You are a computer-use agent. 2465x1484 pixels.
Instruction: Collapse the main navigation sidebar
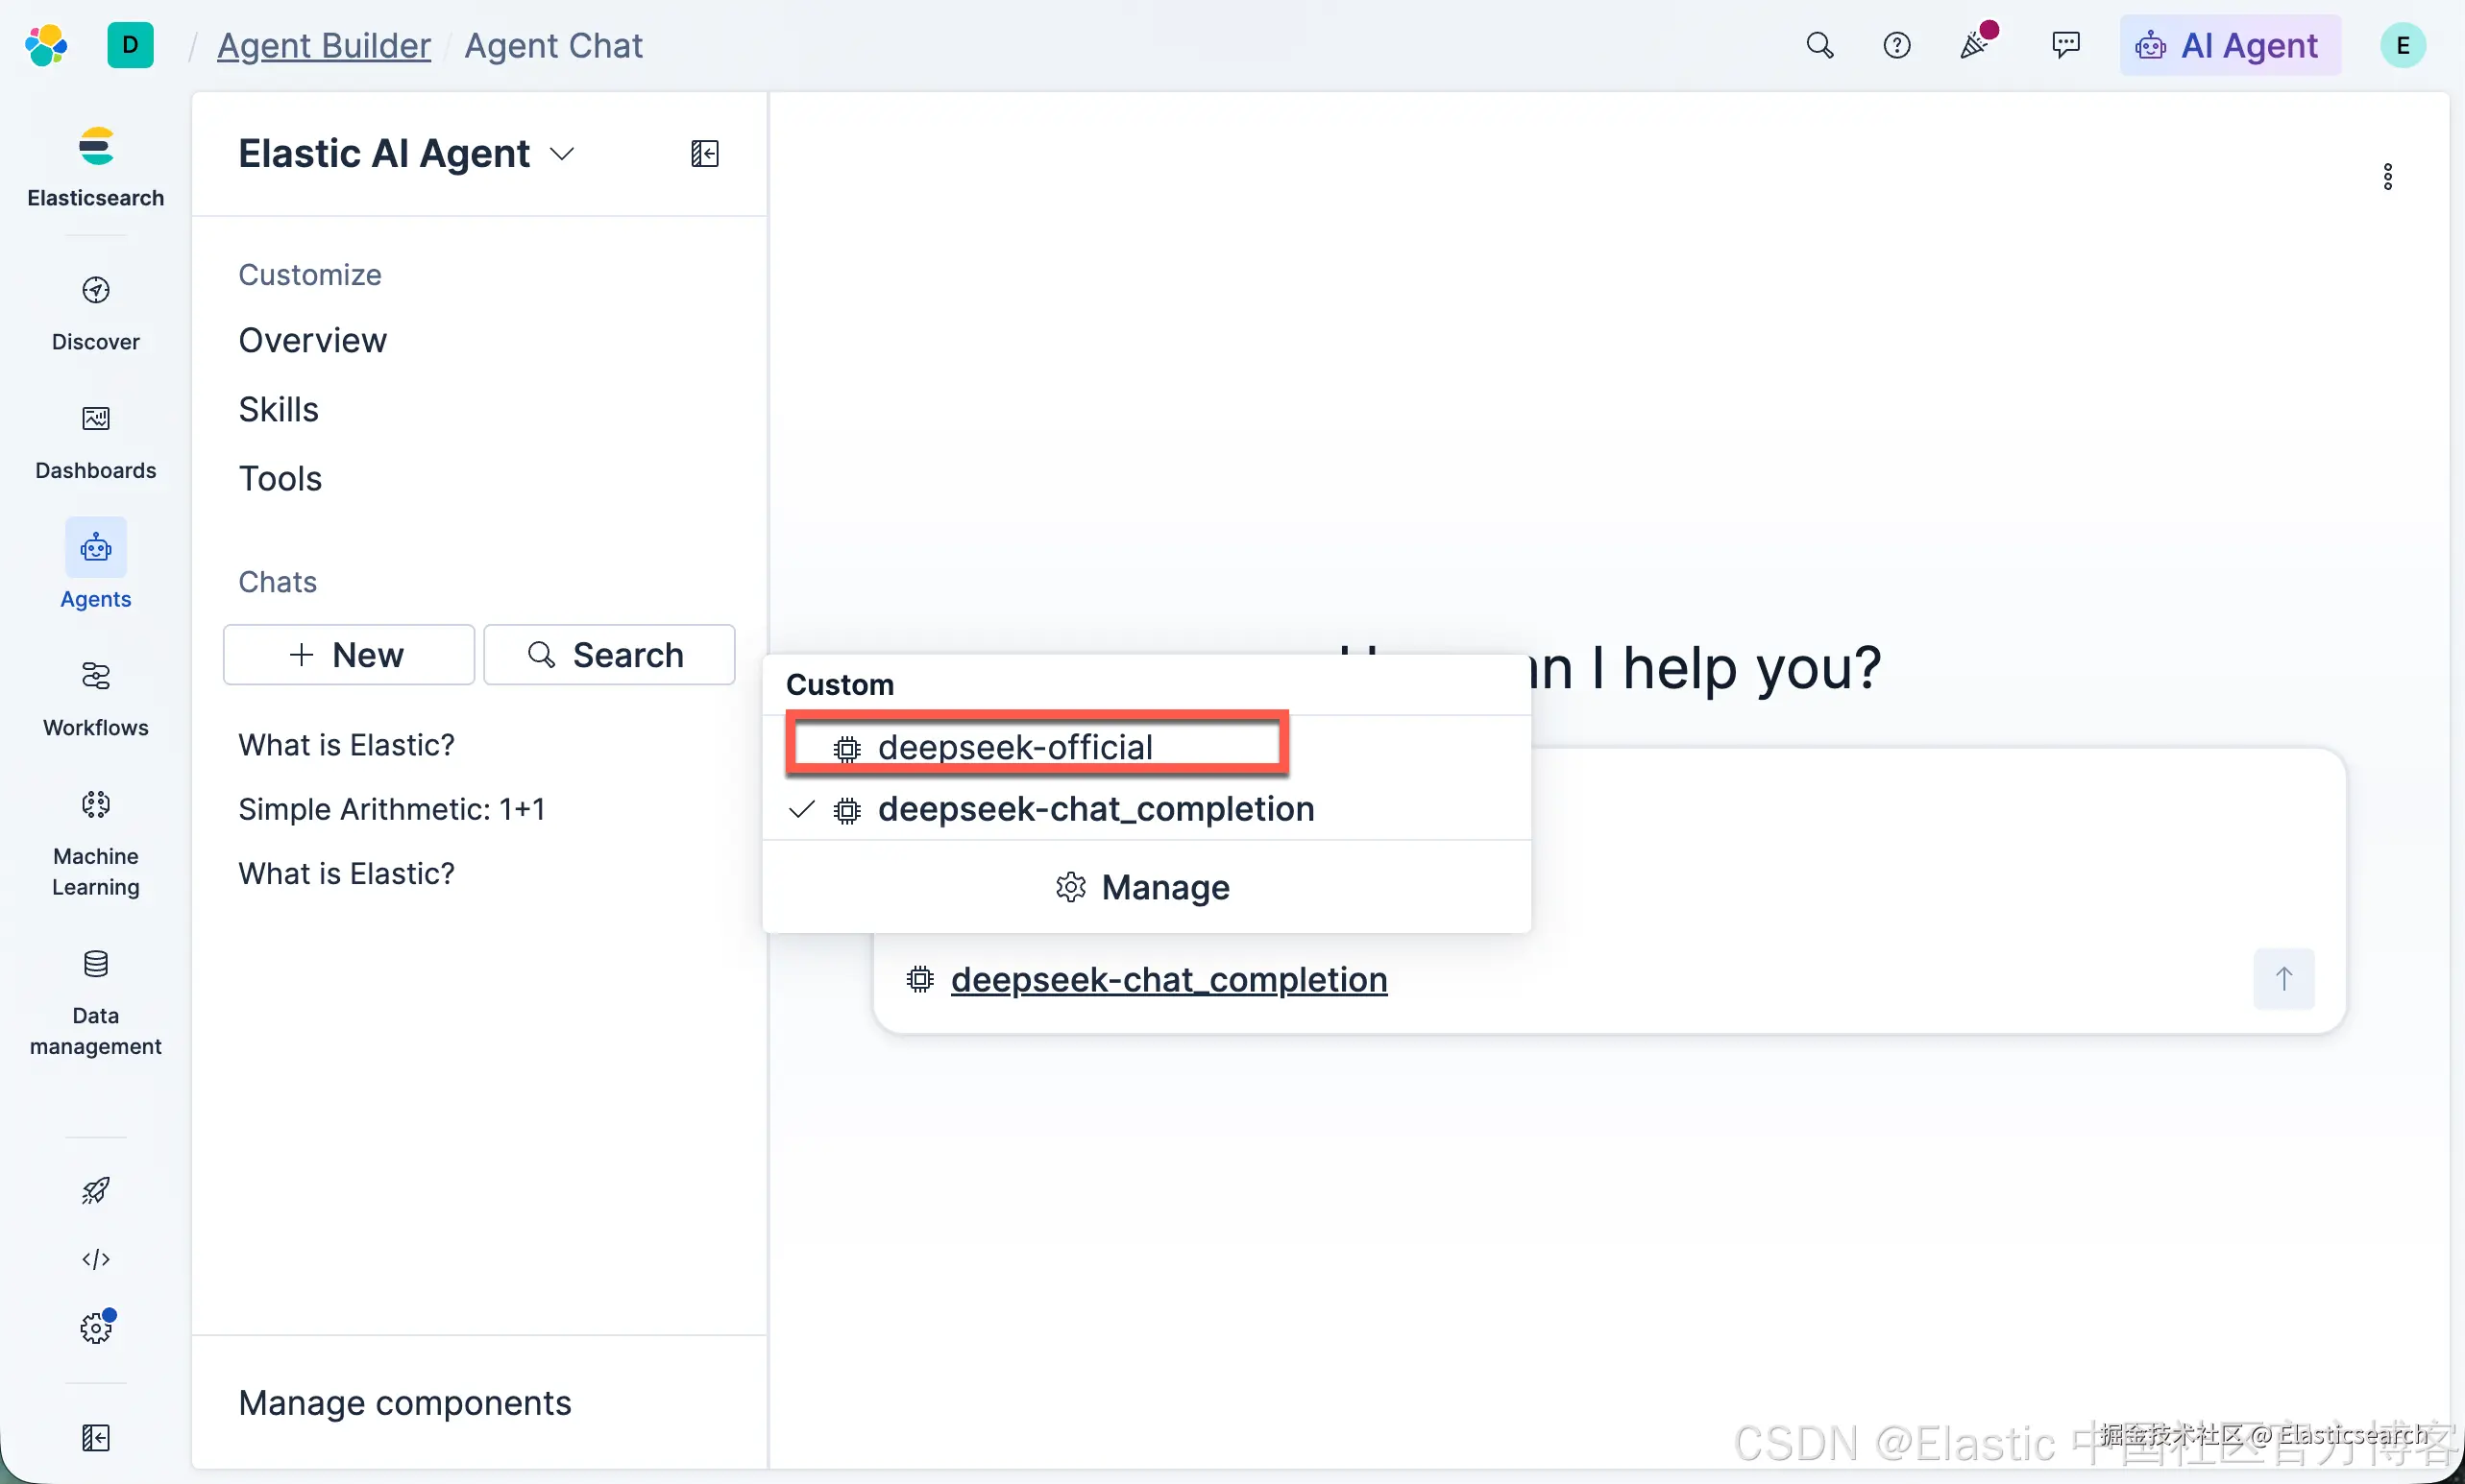96,1438
